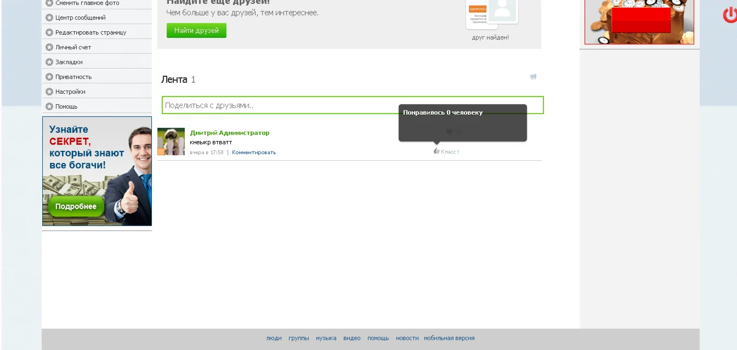
Task: Click star icon beside Личный счет
Action: (x=49, y=47)
